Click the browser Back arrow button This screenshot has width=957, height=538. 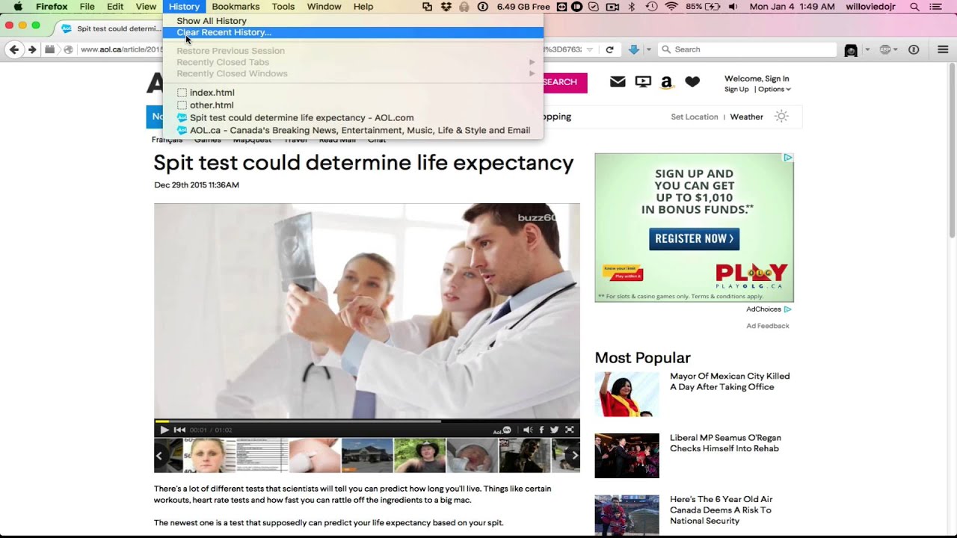coord(13,49)
